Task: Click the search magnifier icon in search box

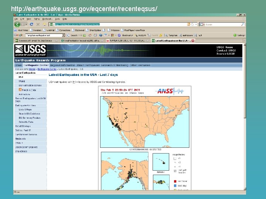Action: pos(243,24)
